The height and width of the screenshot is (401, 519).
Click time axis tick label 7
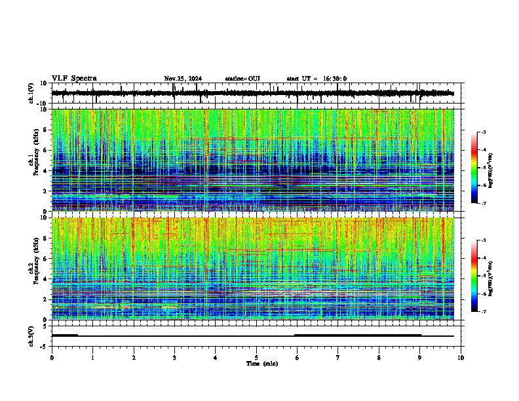[338, 358]
